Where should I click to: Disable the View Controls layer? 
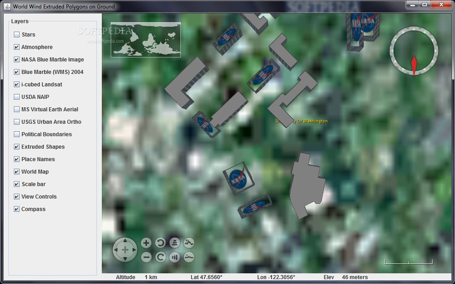click(17, 196)
